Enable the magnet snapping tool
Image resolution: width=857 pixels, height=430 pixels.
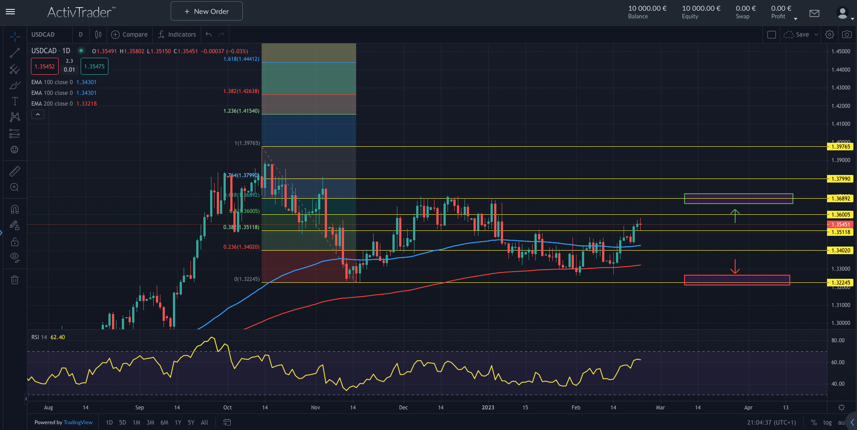point(15,209)
